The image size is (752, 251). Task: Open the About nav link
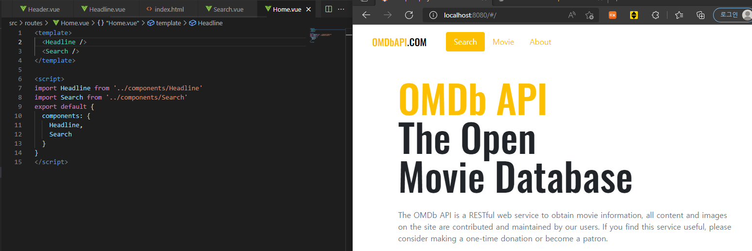coord(540,42)
